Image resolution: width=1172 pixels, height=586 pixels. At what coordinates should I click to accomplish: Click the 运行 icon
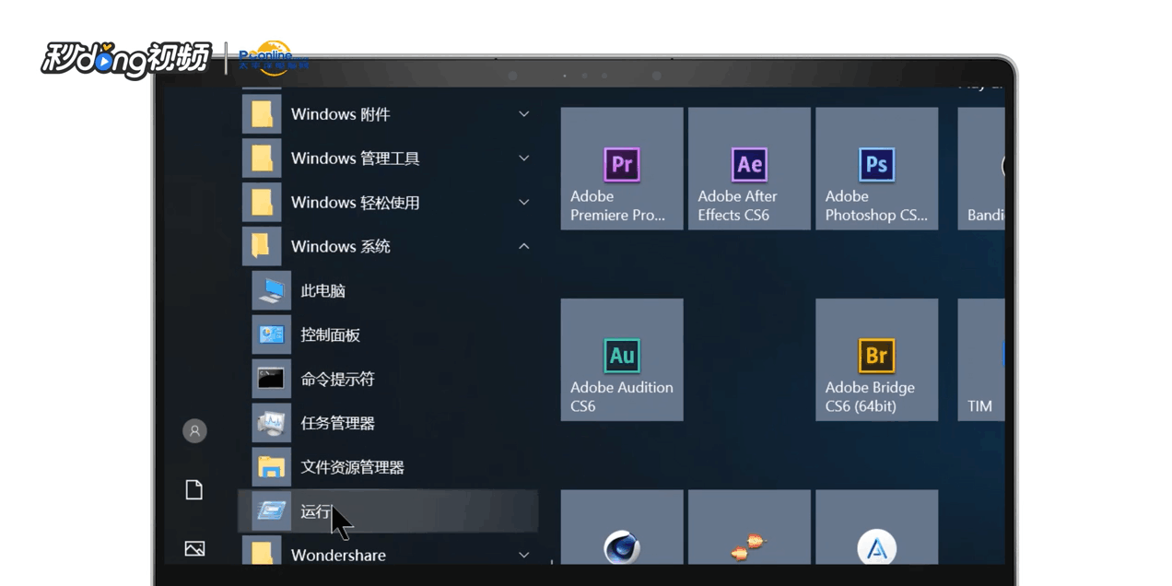coord(271,510)
